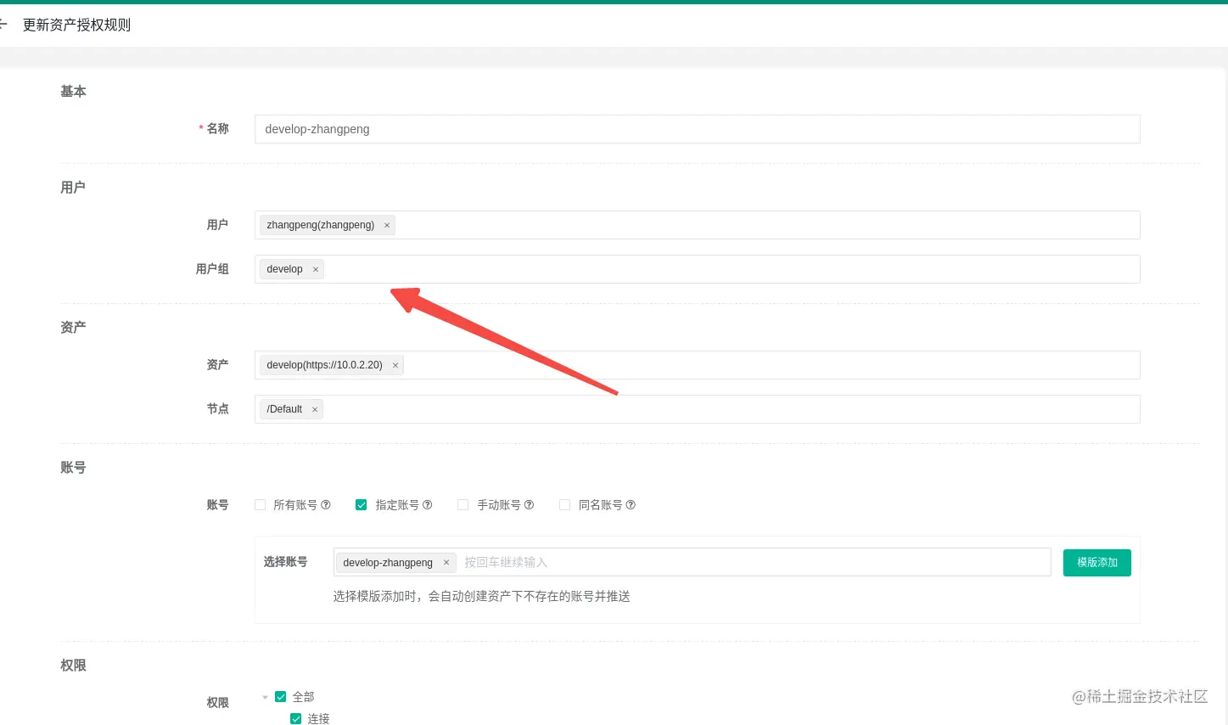
Task: Edit the 名称 field develop-zhangpeng
Action: tap(697, 129)
